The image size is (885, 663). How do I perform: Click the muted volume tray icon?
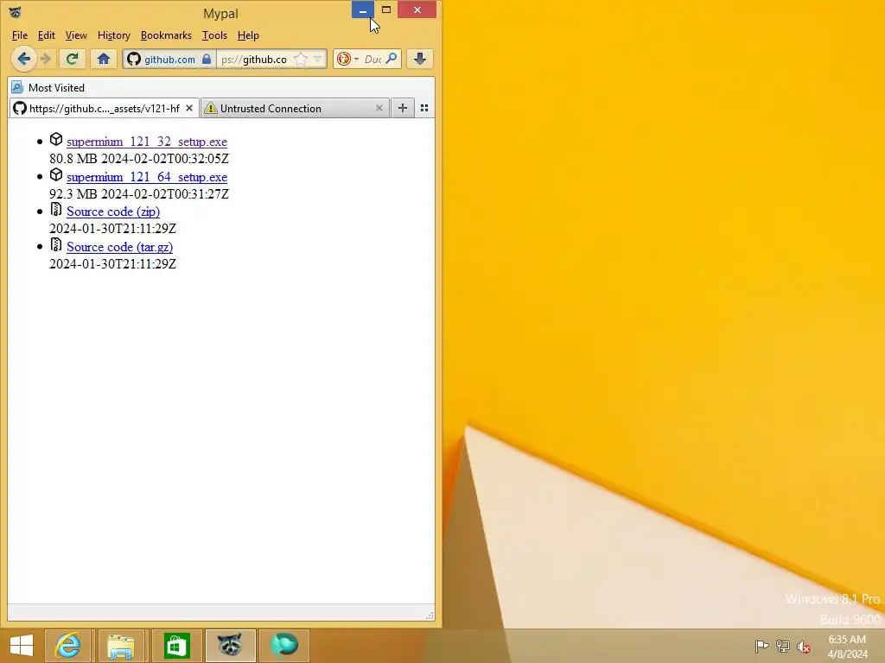[804, 647]
